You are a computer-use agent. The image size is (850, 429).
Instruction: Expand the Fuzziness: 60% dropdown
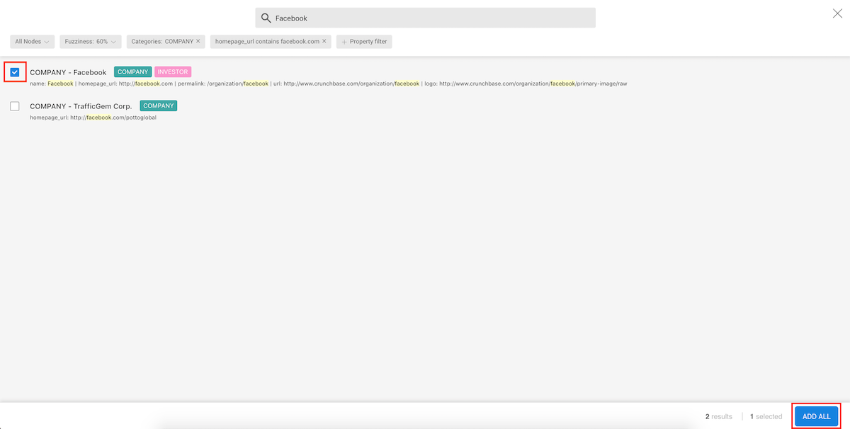point(90,42)
